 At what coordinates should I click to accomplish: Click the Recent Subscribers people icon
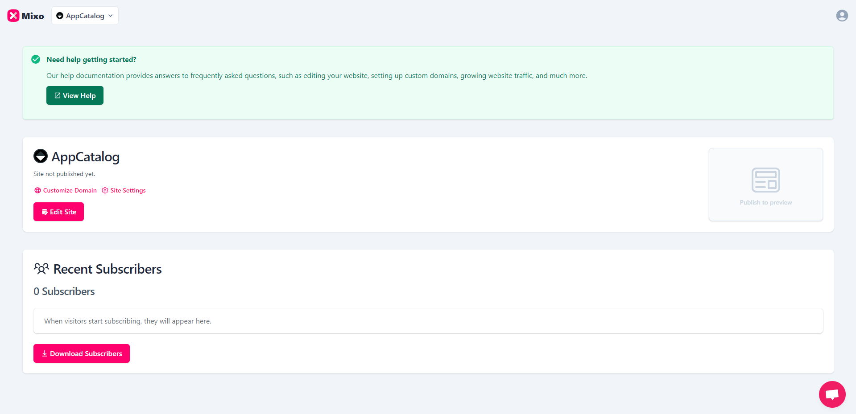tap(41, 268)
